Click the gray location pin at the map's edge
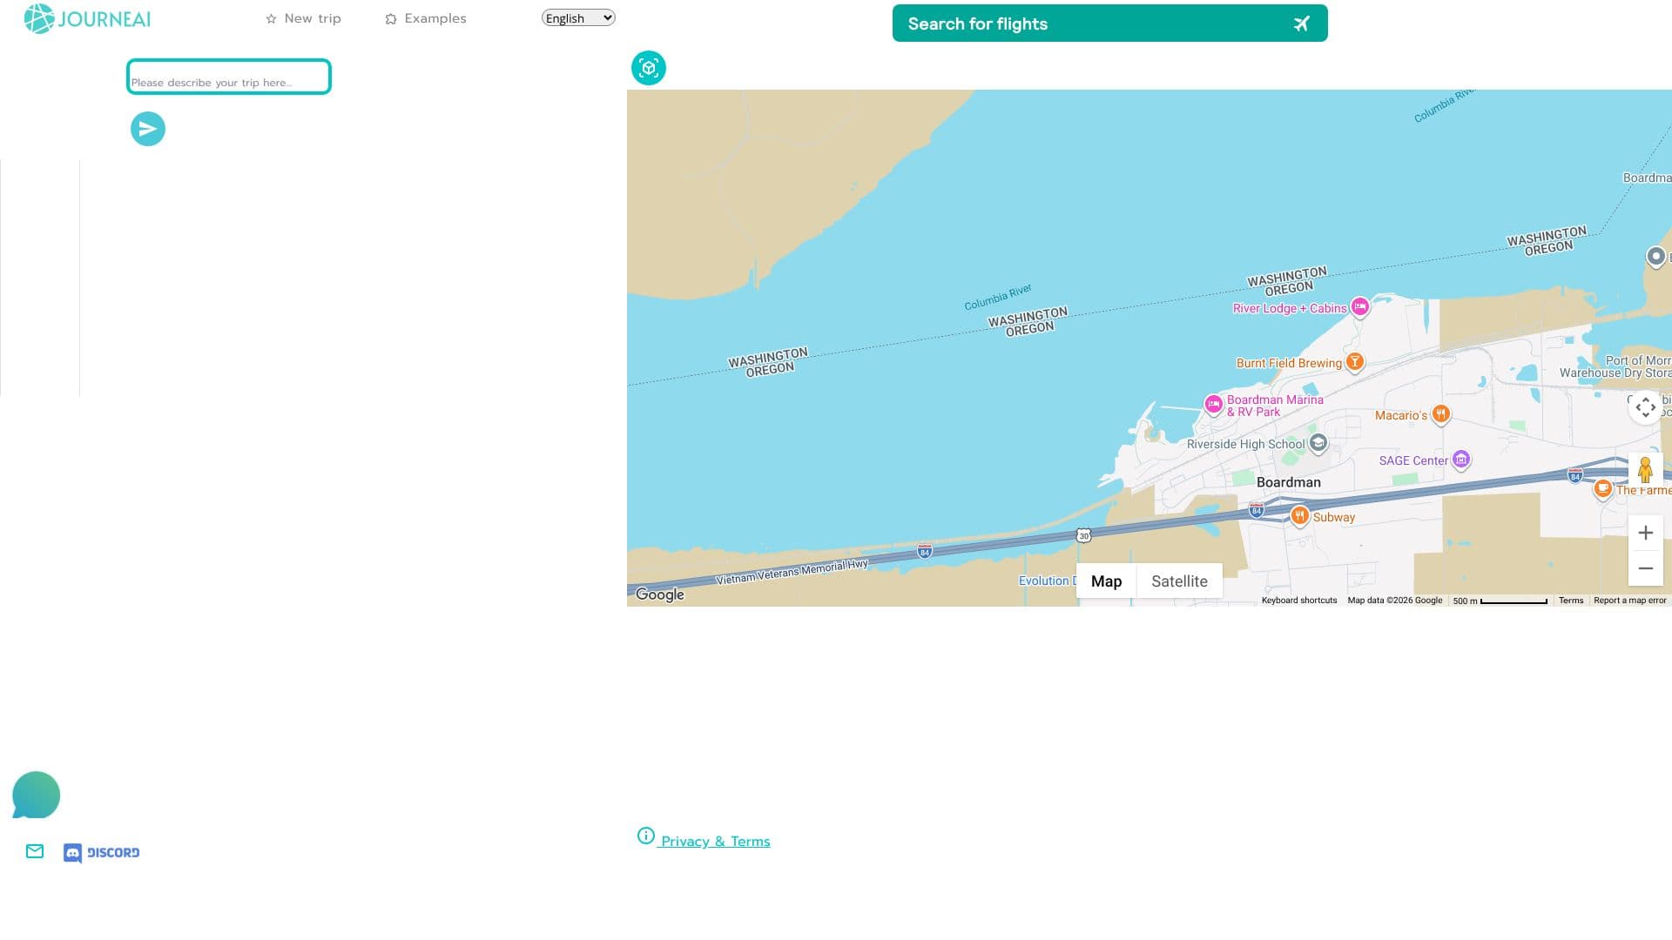 [x=1655, y=257]
